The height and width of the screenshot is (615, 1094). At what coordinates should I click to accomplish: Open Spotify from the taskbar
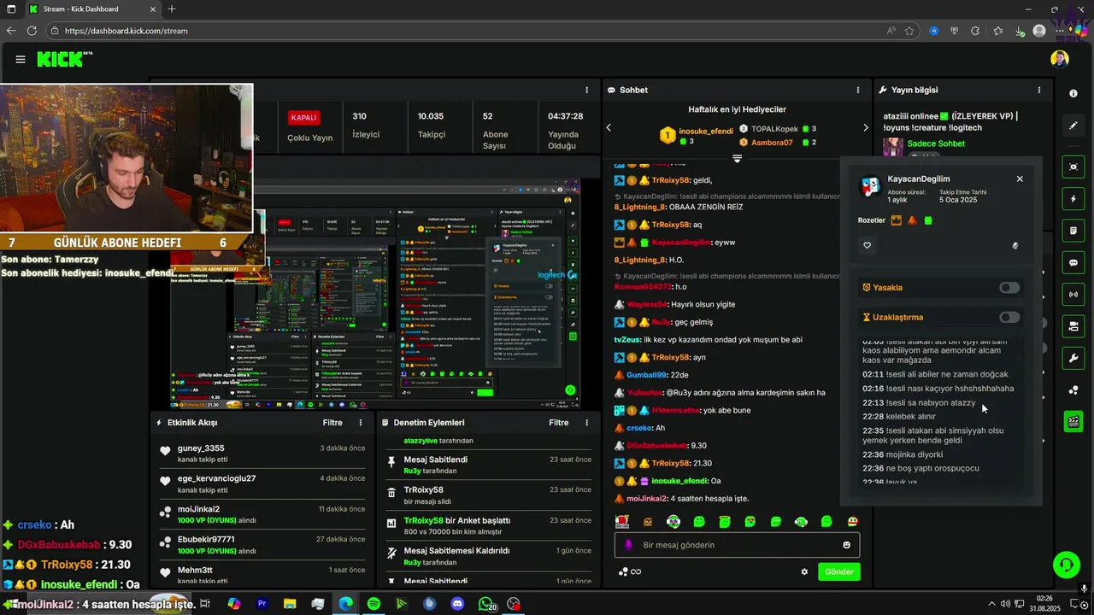point(373,604)
